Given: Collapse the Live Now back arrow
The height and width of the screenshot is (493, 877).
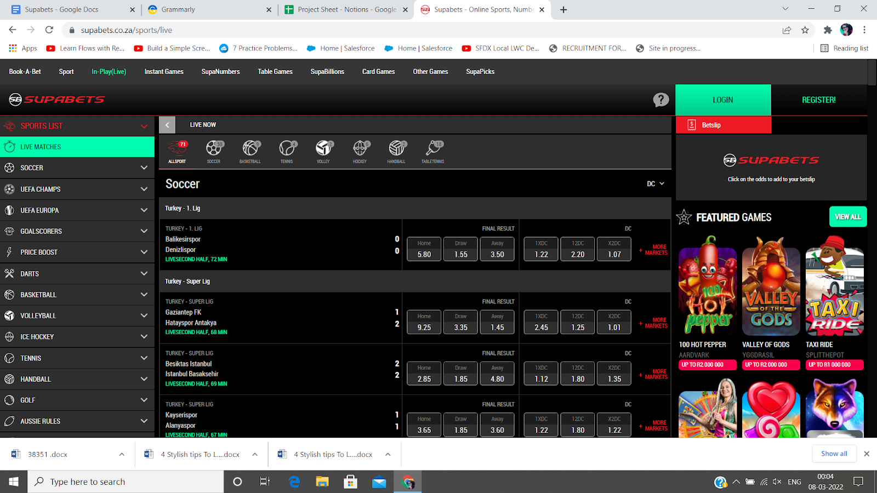Looking at the screenshot, I should pos(167,125).
